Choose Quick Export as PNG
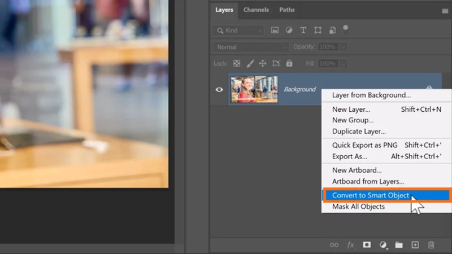Image resolution: width=452 pixels, height=254 pixels. point(386,145)
